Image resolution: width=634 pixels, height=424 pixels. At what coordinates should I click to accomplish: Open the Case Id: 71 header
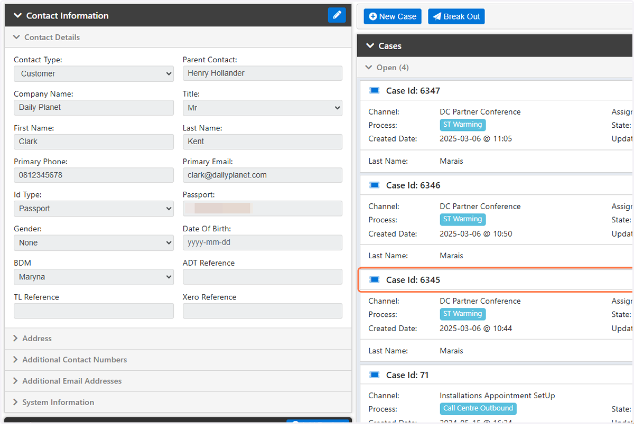[x=497, y=375]
